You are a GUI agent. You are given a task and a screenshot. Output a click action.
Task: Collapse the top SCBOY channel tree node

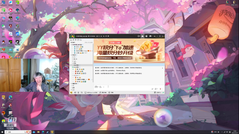point(71,45)
